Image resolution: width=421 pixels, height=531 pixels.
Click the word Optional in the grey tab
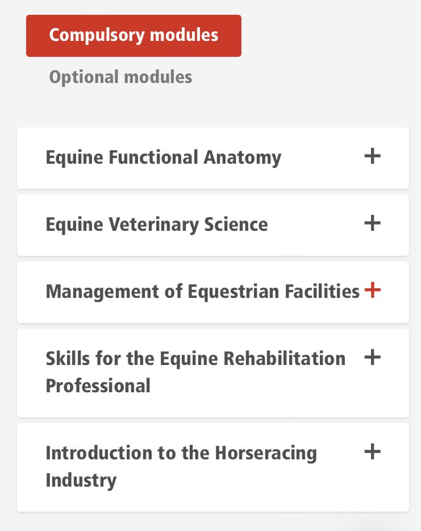tap(84, 77)
